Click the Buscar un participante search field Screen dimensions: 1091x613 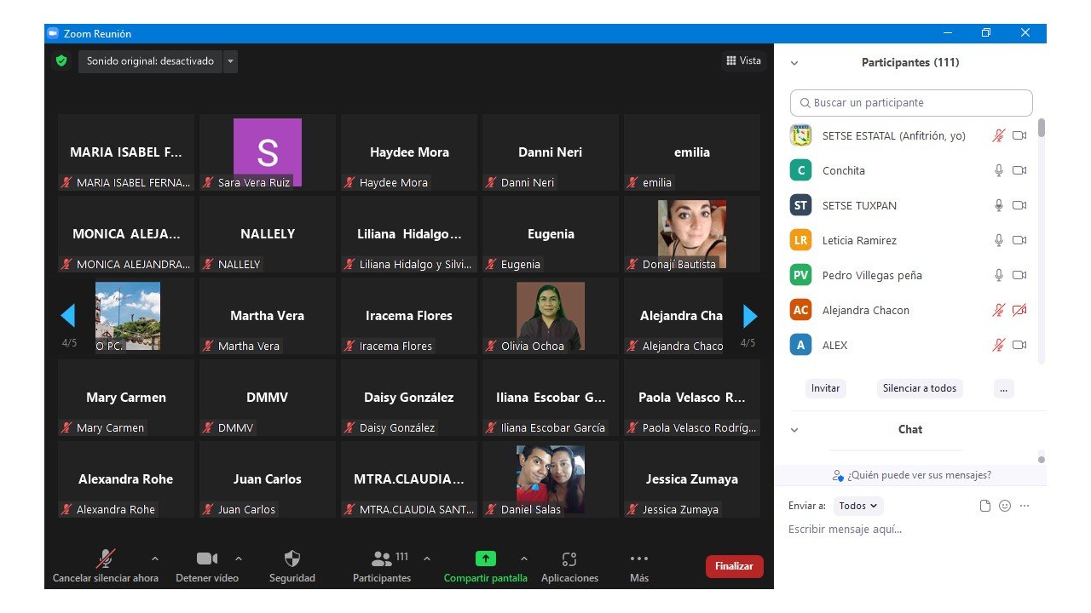pos(911,103)
